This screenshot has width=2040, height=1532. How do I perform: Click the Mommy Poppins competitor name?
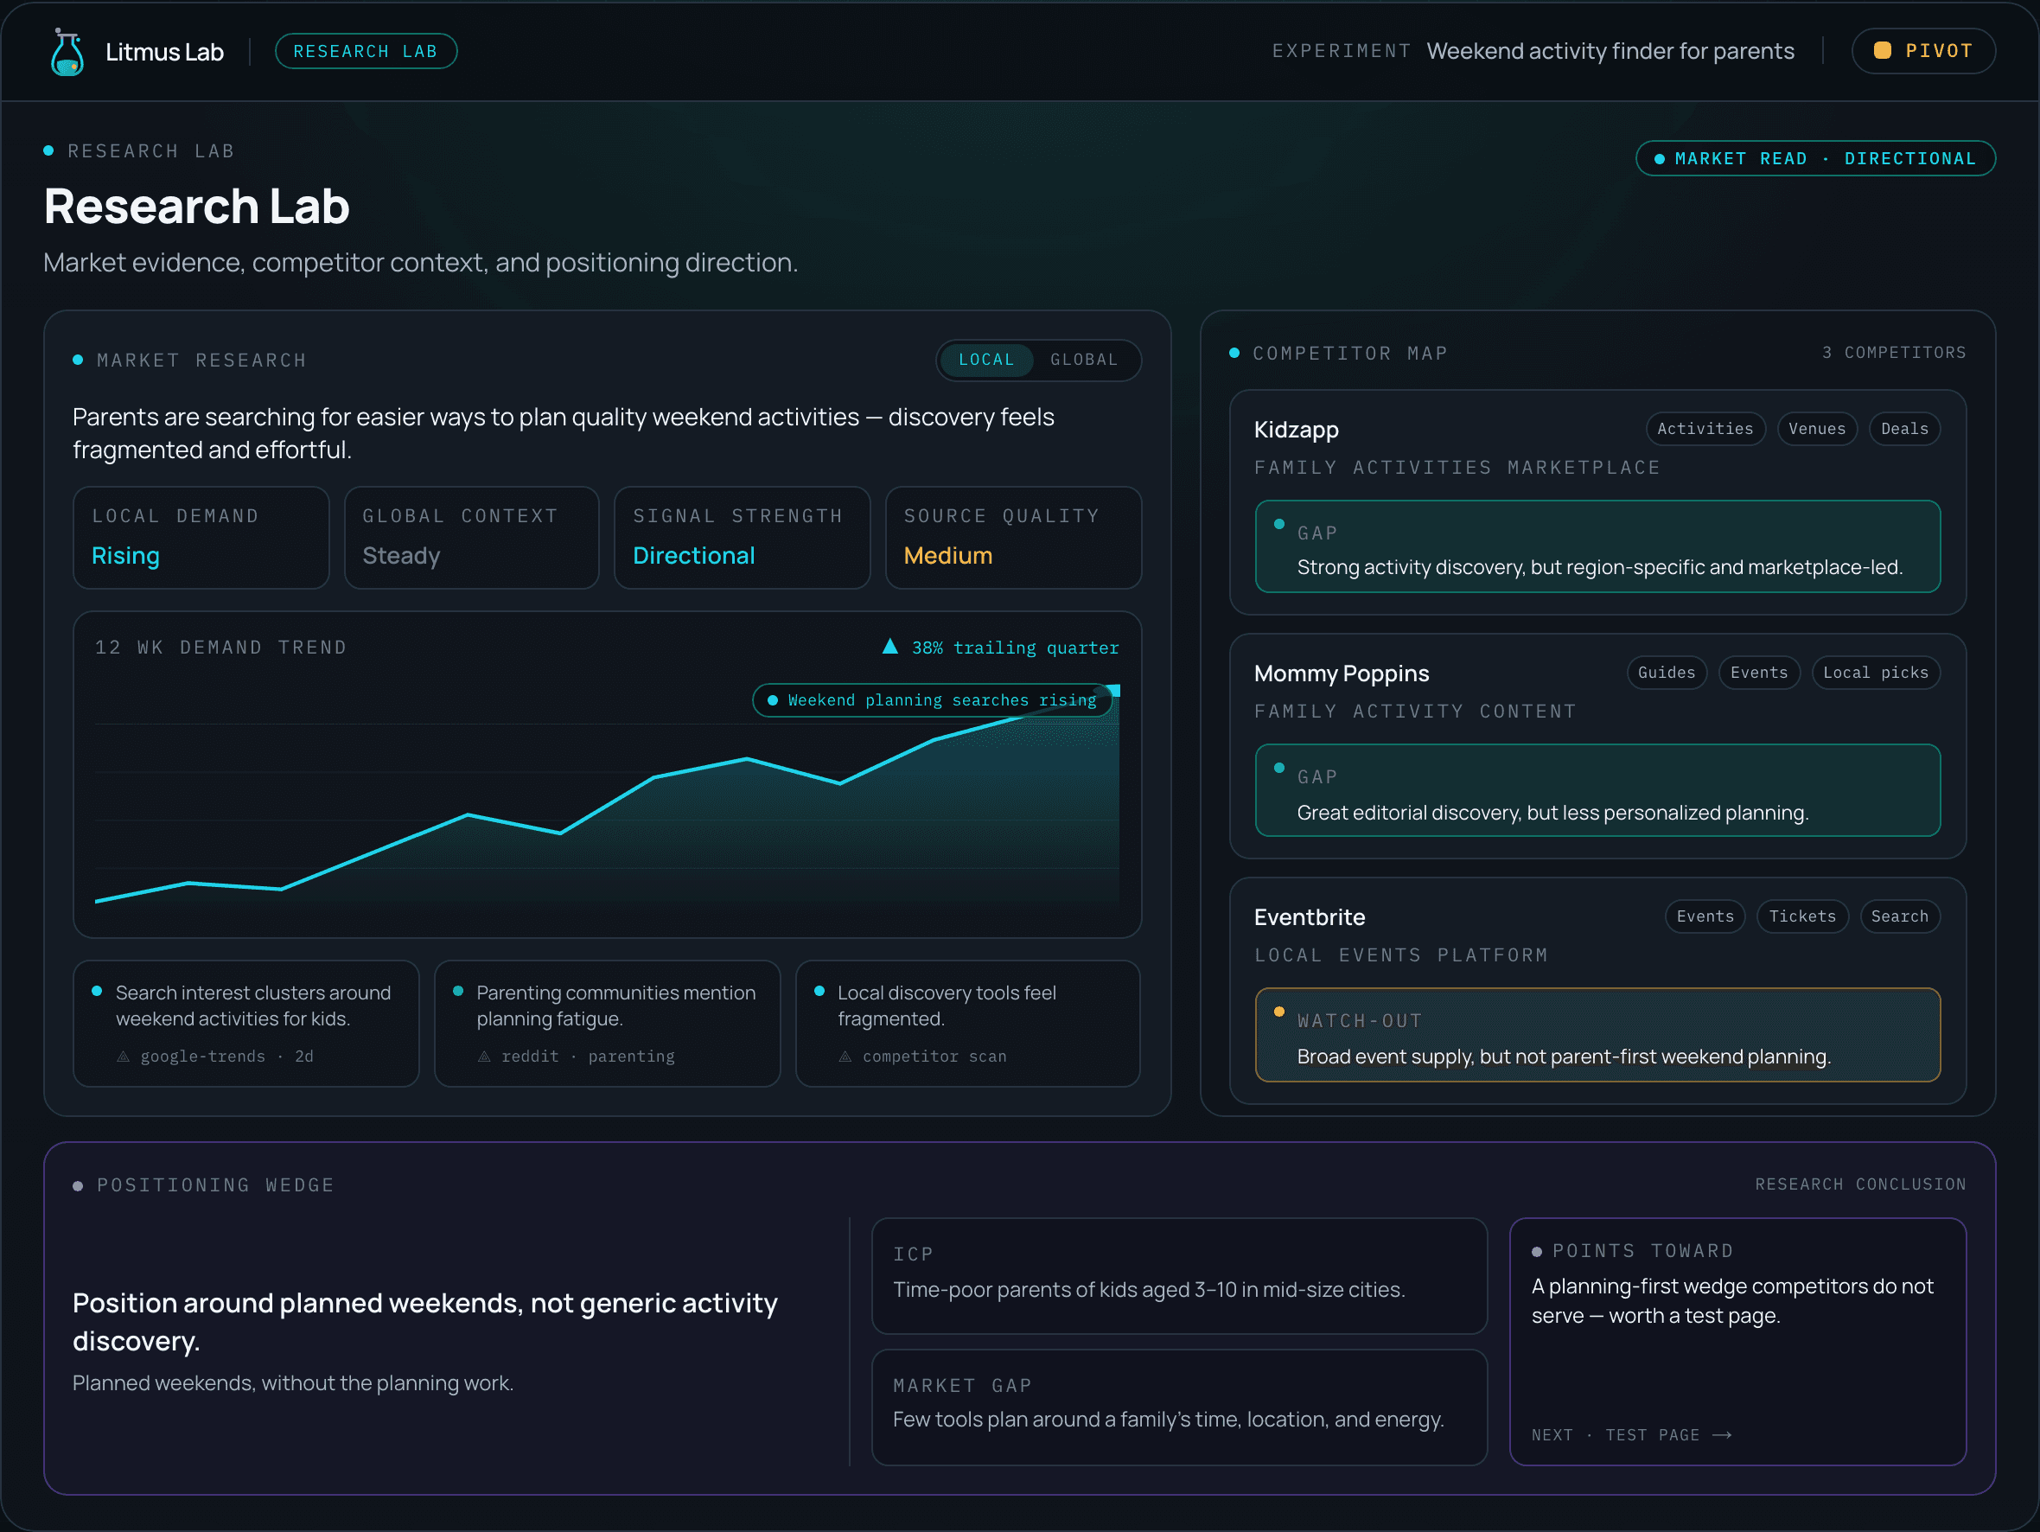click(x=1341, y=673)
